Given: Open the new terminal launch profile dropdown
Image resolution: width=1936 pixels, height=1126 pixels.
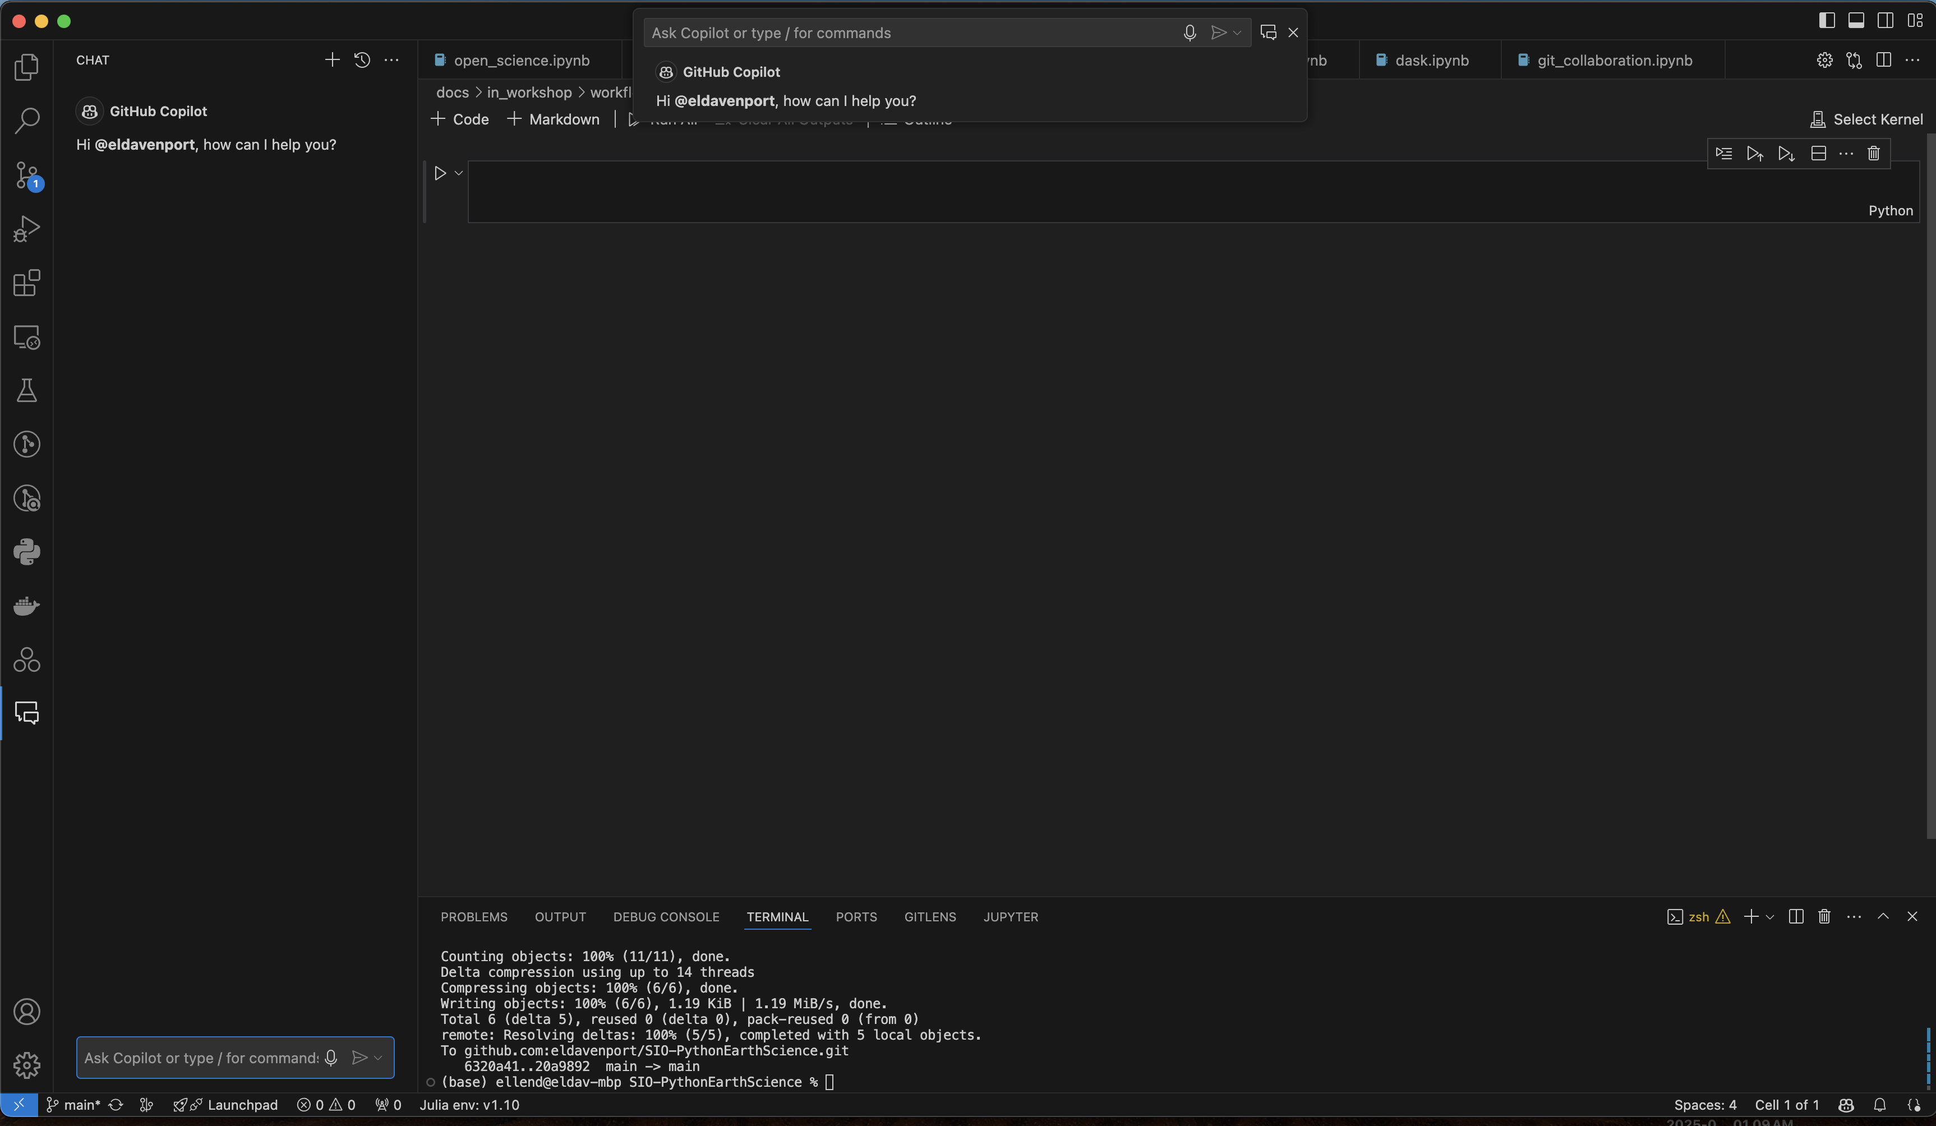Looking at the screenshot, I should (1770, 917).
